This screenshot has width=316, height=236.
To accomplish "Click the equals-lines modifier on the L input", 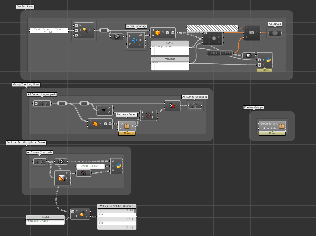I will (76, 30).
